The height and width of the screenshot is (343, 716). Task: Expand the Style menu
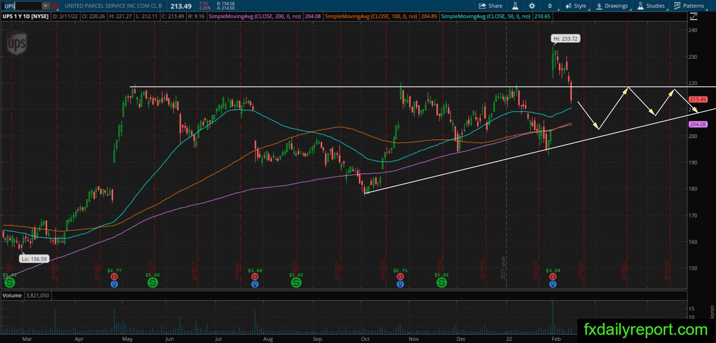click(576, 6)
